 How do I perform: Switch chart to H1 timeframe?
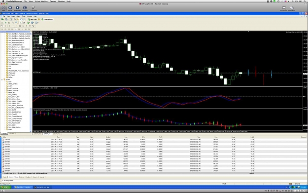click(x=15, y=29)
